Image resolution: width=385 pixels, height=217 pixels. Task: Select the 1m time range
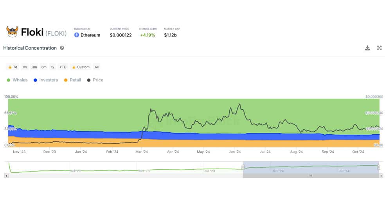tap(25, 67)
